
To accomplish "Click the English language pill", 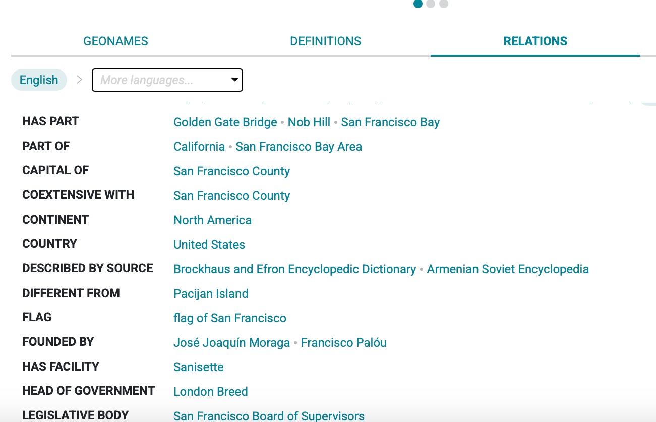I will coord(39,80).
